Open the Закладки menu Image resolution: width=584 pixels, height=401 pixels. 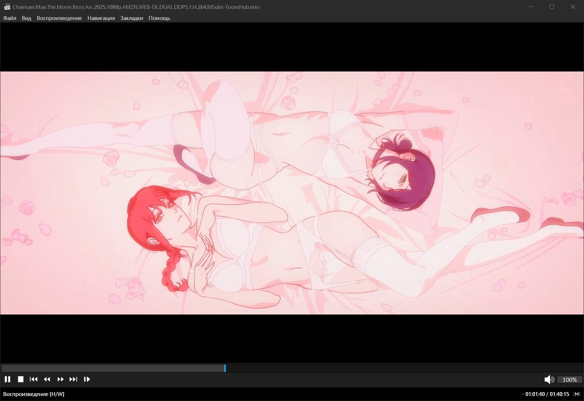[x=132, y=18]
